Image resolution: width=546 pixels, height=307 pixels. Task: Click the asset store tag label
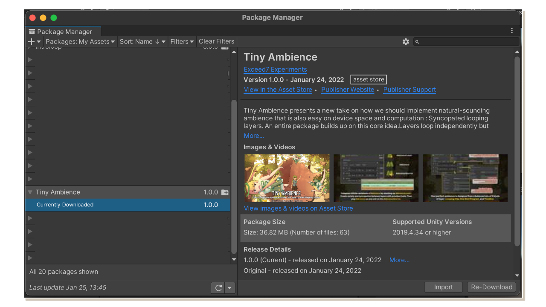tap(369, 79)
